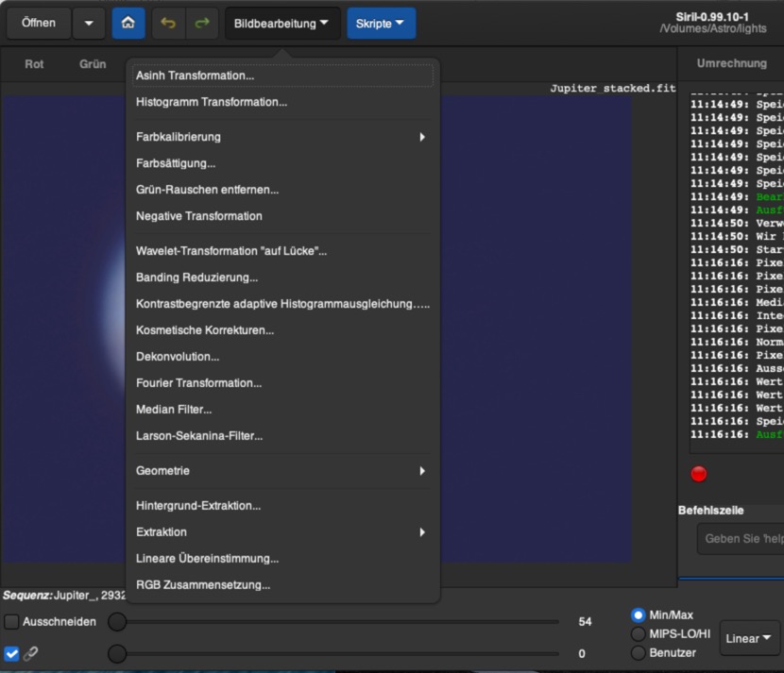The image size is (784, 673).
Task: Open the Linear display mode dropdown
Action: pyautogui.click(x=749, y=638)
